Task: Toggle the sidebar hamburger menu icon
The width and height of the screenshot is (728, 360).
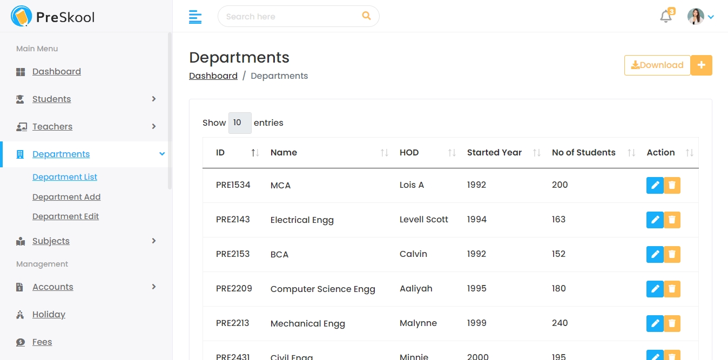Action: pyautogui.click(x=195, y=17)
